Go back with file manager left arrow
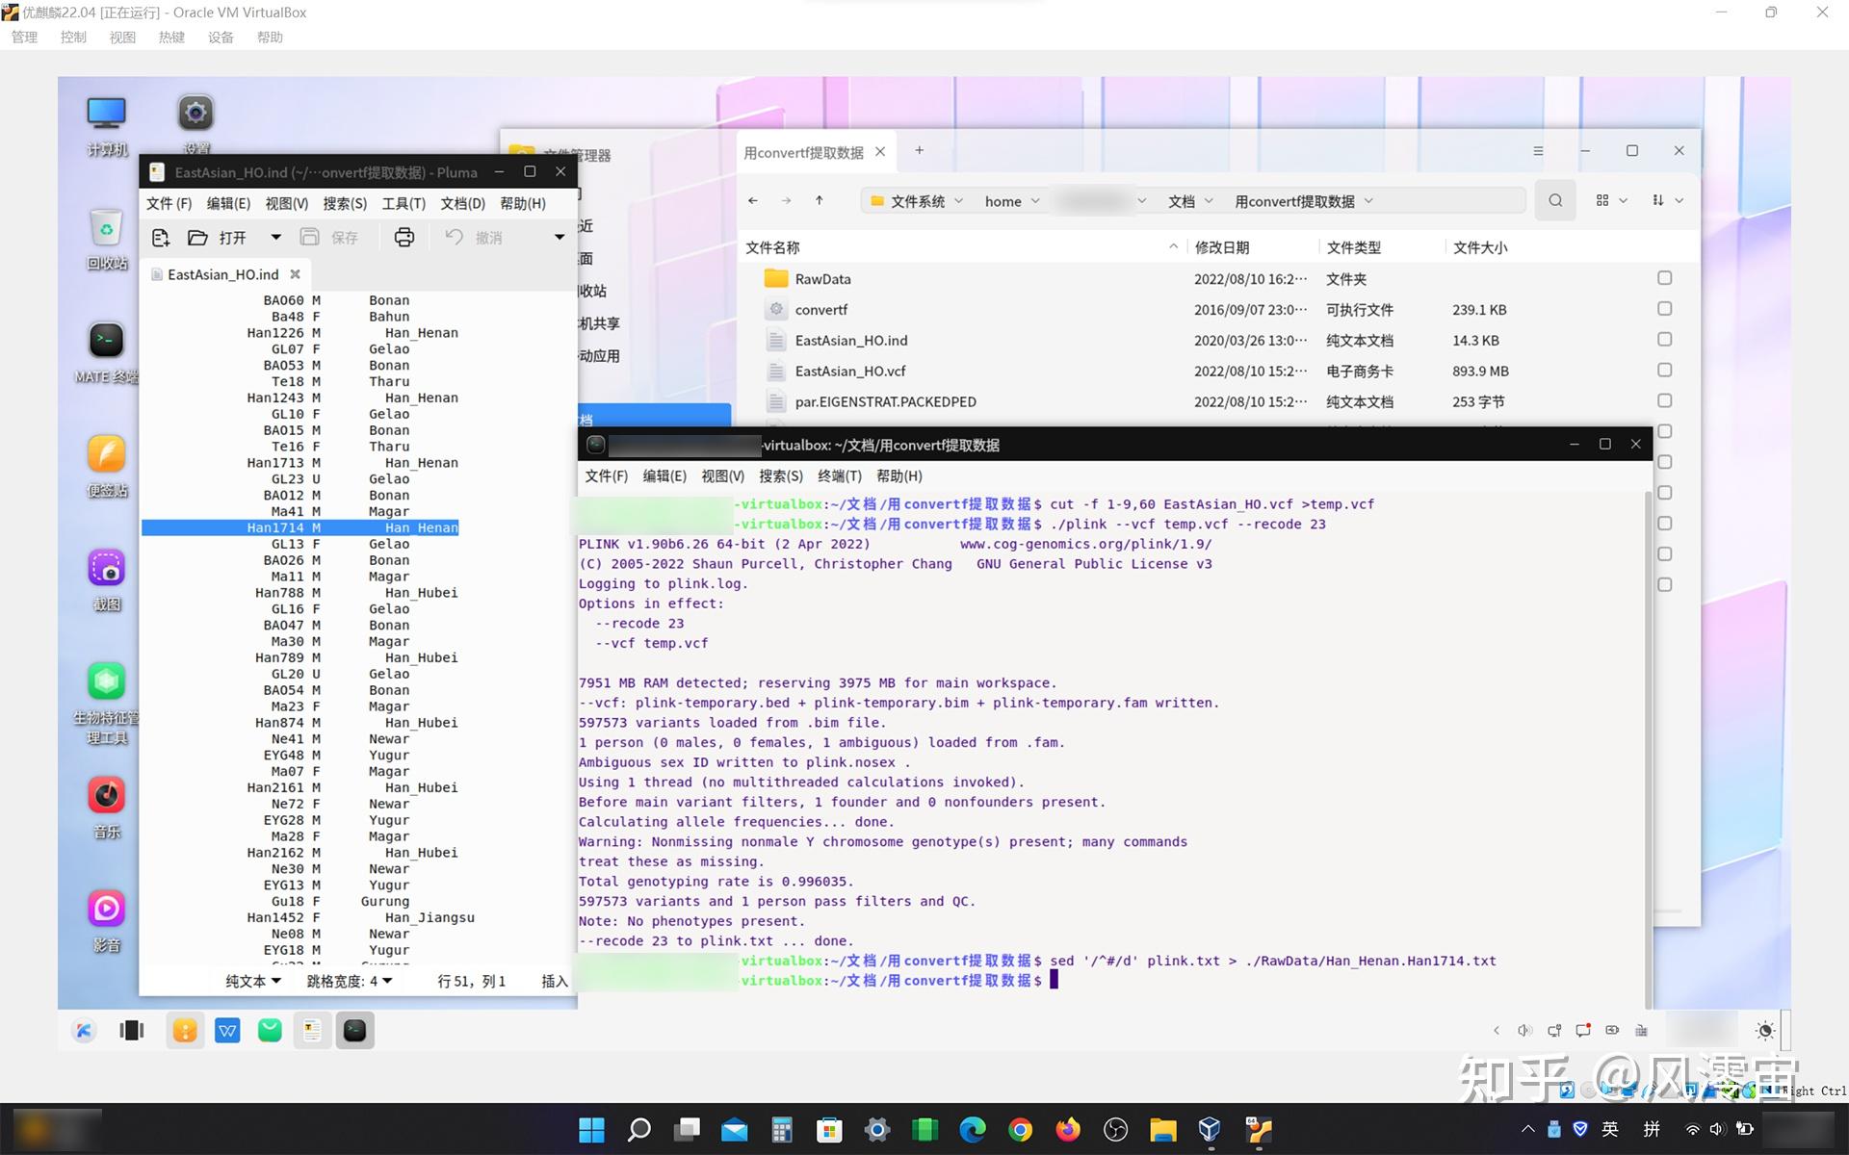Viewport: 1849px width, 1155px height. click(x=753, y=200)
